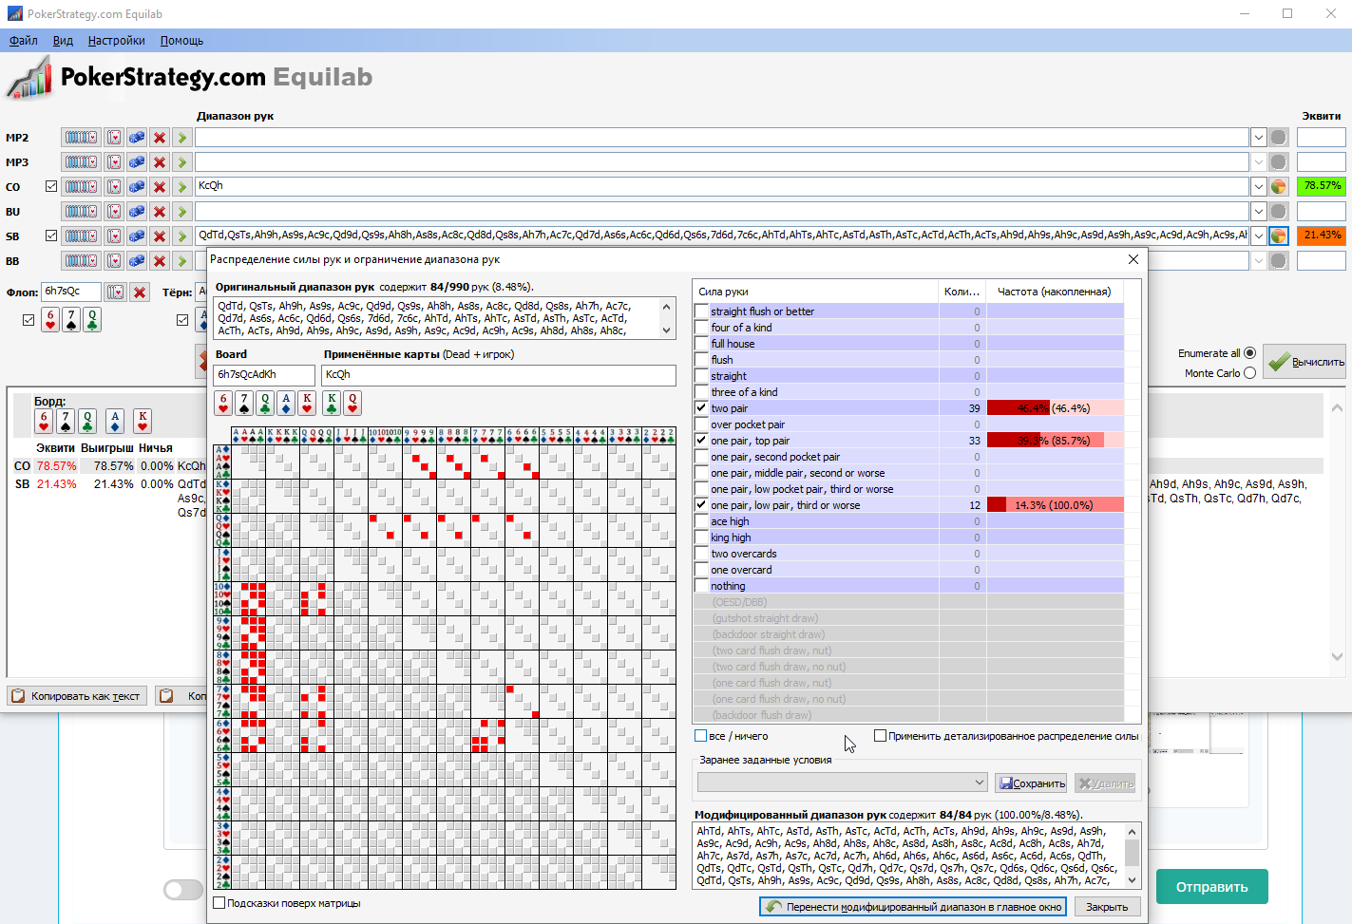
Task: Open the range selector for SB
Action: [x=80, y=236]
